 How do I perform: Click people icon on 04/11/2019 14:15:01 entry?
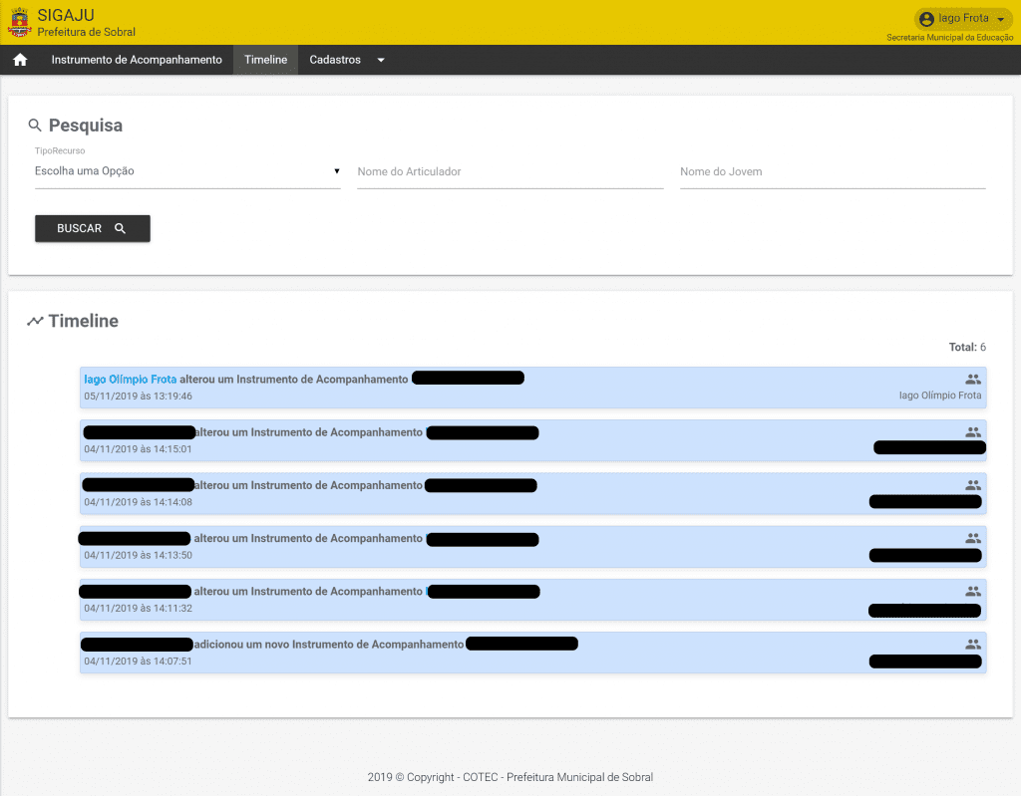973,432
